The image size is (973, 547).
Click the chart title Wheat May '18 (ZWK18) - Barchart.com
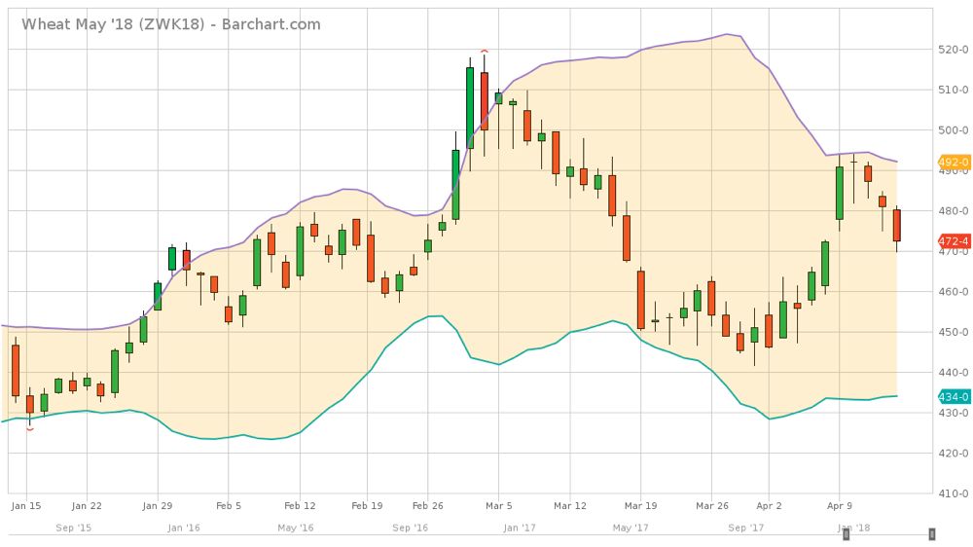tap(170, 24)
